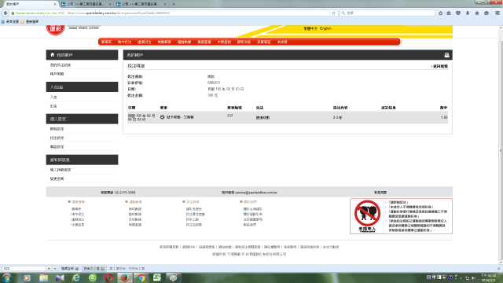Screen dimensions: 503x283
Task: Switch to the second browser tab
Action: point(86,4)
